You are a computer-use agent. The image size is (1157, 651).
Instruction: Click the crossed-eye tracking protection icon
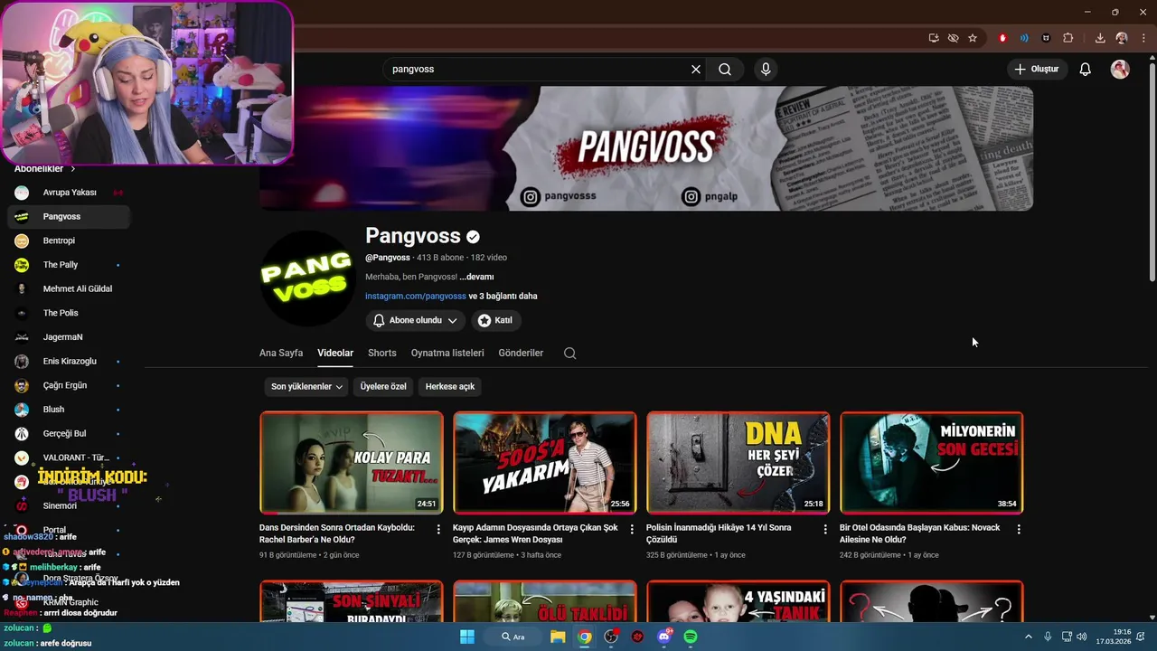[953, 38]
